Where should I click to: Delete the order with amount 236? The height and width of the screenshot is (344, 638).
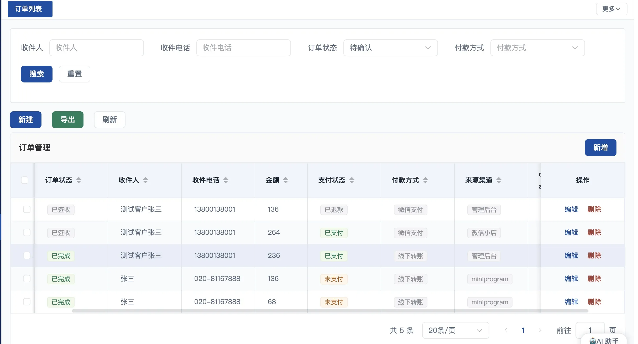point(594,256)
